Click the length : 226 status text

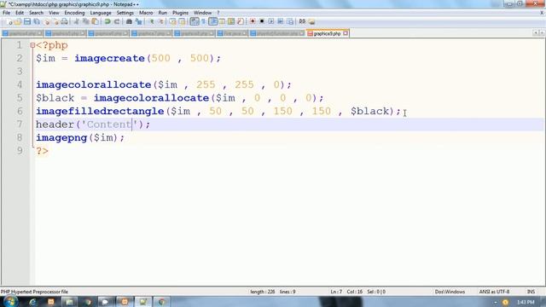click(x=262, y=292)
